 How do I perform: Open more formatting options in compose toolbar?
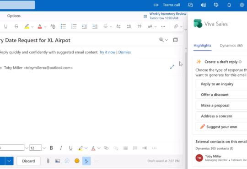tap(155, 148)
